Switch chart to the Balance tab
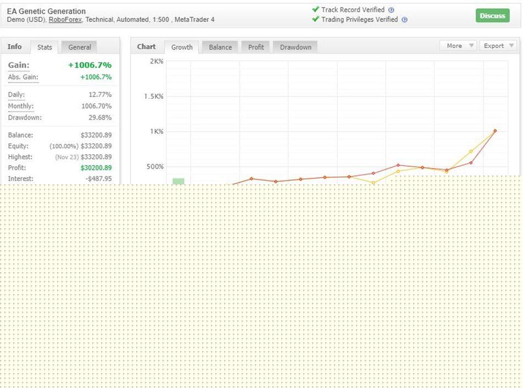 220,47
